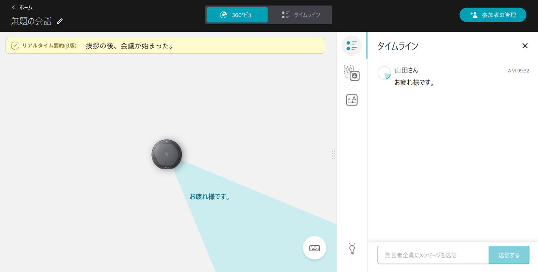
Task: Click the リアルタイム要約 summary text
Action: pyautogui.click(x=129, y=45)
